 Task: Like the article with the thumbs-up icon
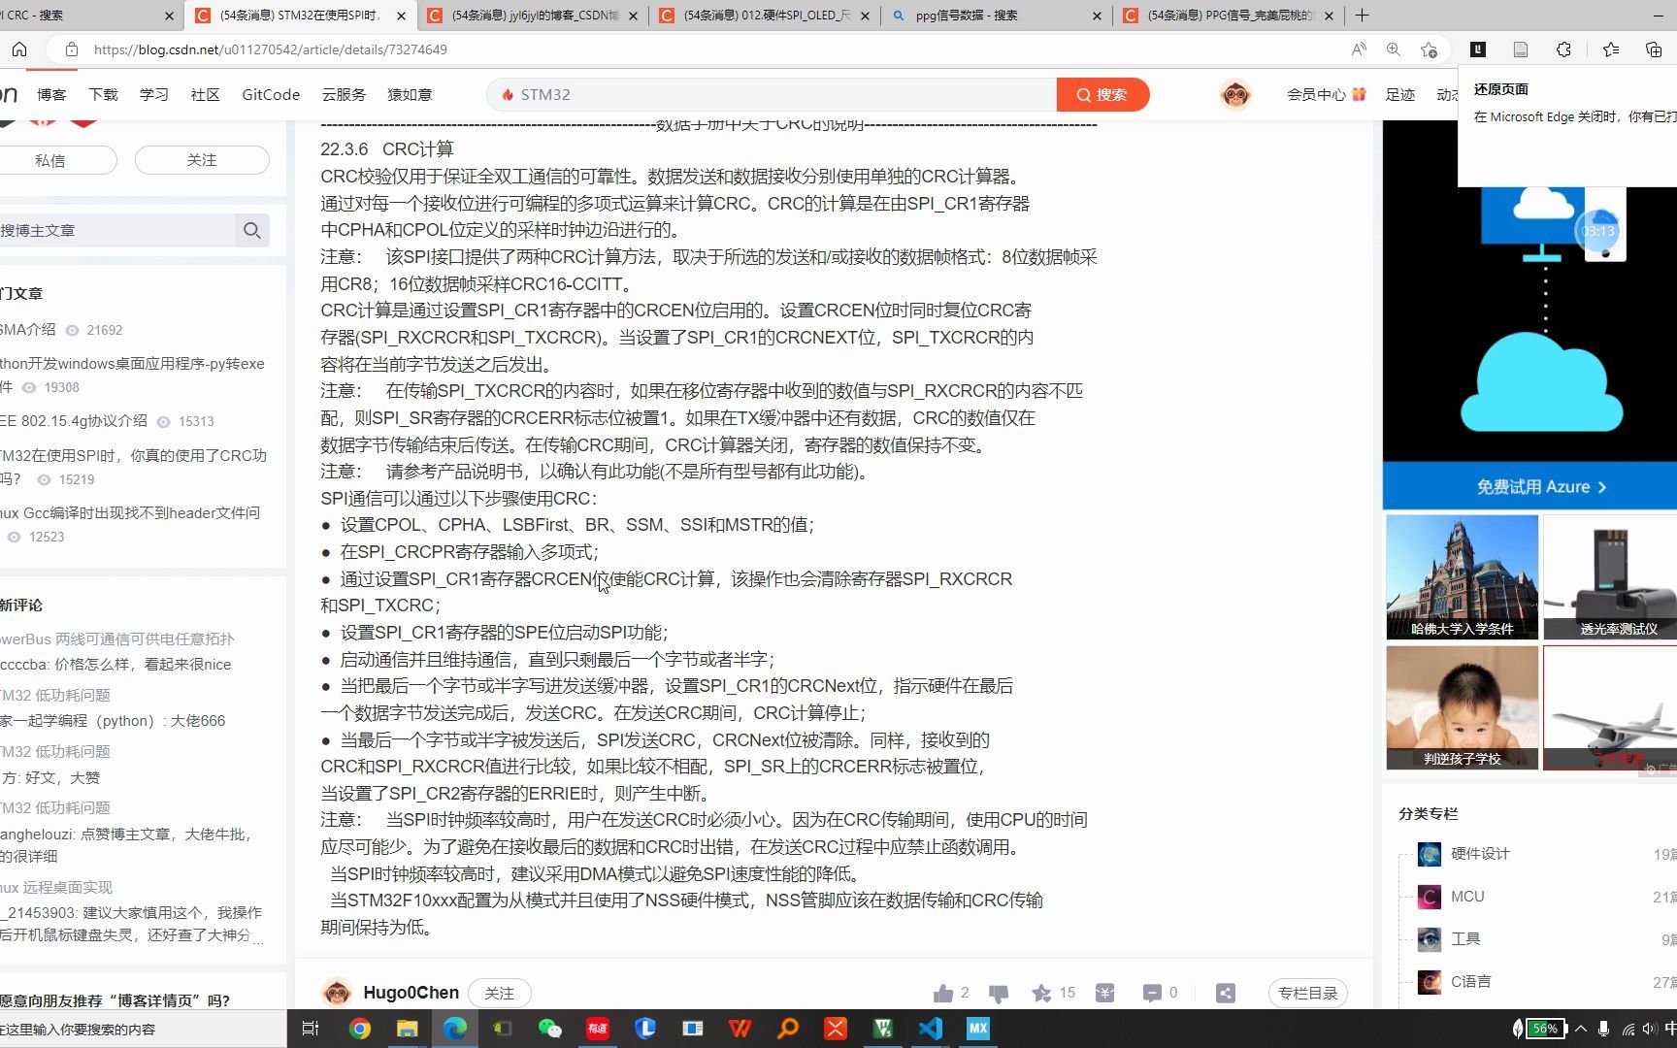(943, 992)
